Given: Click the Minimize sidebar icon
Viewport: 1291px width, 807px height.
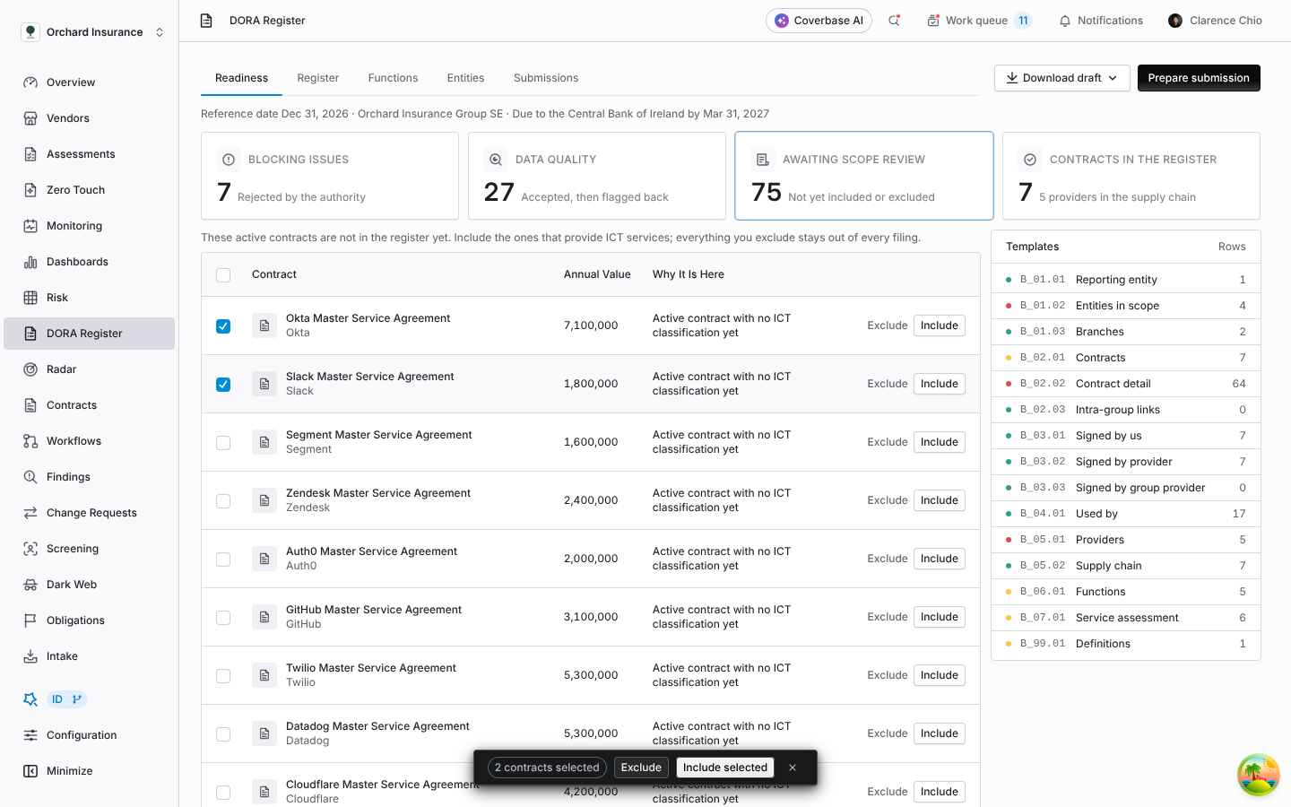Looking at the screenshot, I should click(30, 771).
